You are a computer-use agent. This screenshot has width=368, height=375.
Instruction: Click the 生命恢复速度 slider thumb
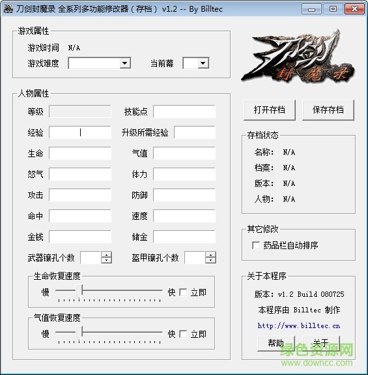(79, 291)
